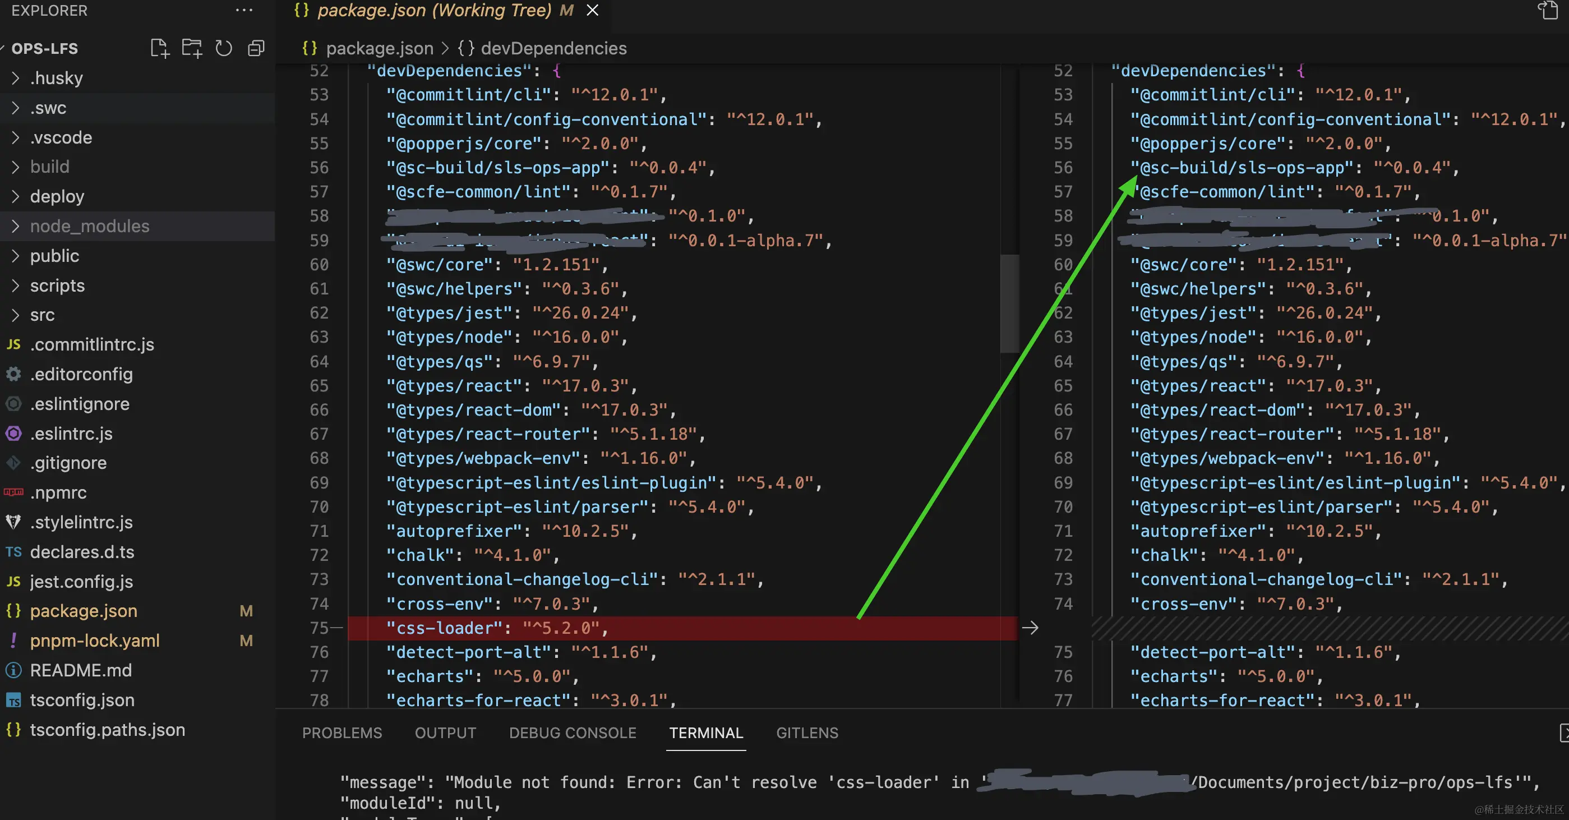Open Explorer views and more actions menu
Viewport: 1569px width, 820px height.
pyautogui.click(x=243, y=10)
